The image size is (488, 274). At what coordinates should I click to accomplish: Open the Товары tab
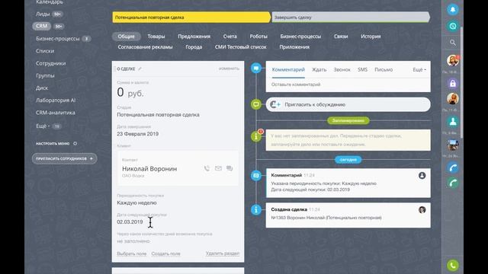(x=156, y=37)
